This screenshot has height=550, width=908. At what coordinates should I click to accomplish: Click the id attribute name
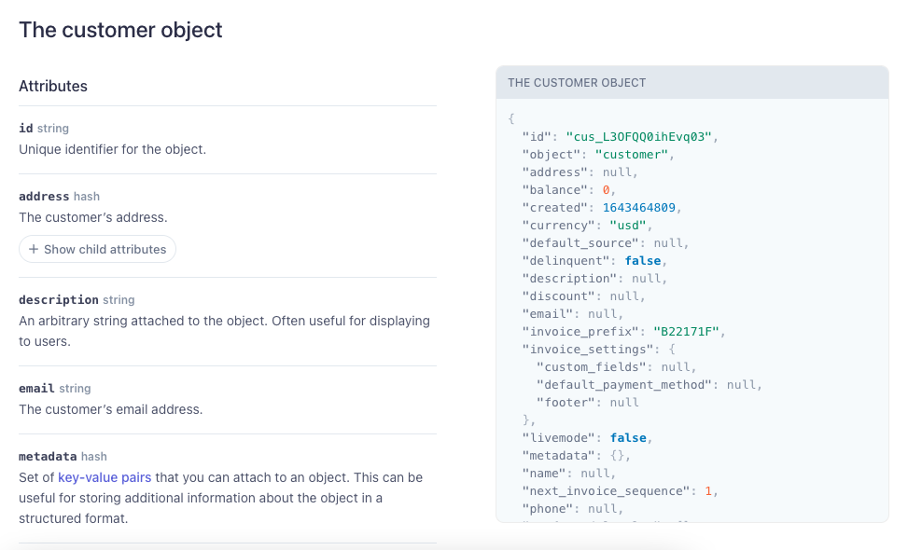[x=25, y=129]
